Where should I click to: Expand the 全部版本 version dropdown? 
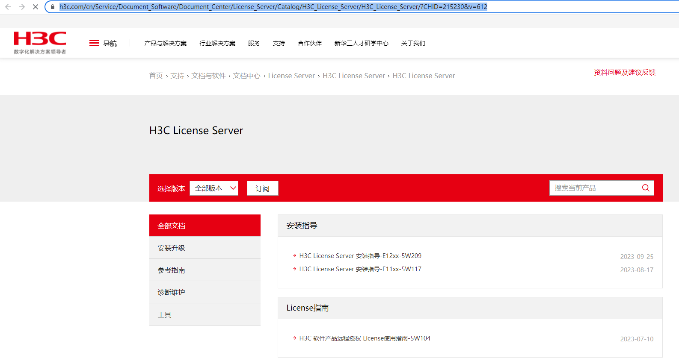pos(214,188)
